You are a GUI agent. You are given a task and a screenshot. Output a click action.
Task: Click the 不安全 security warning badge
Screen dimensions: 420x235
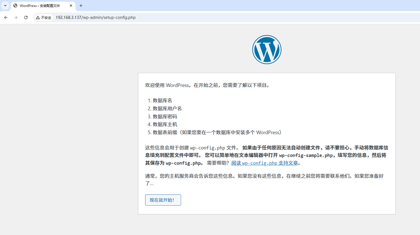(x=43, y=18)
